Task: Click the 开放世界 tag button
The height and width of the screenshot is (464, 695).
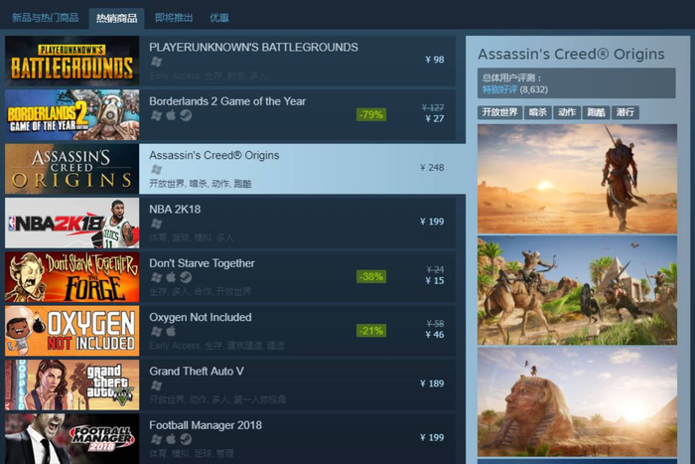Action: tap(499, 112)
